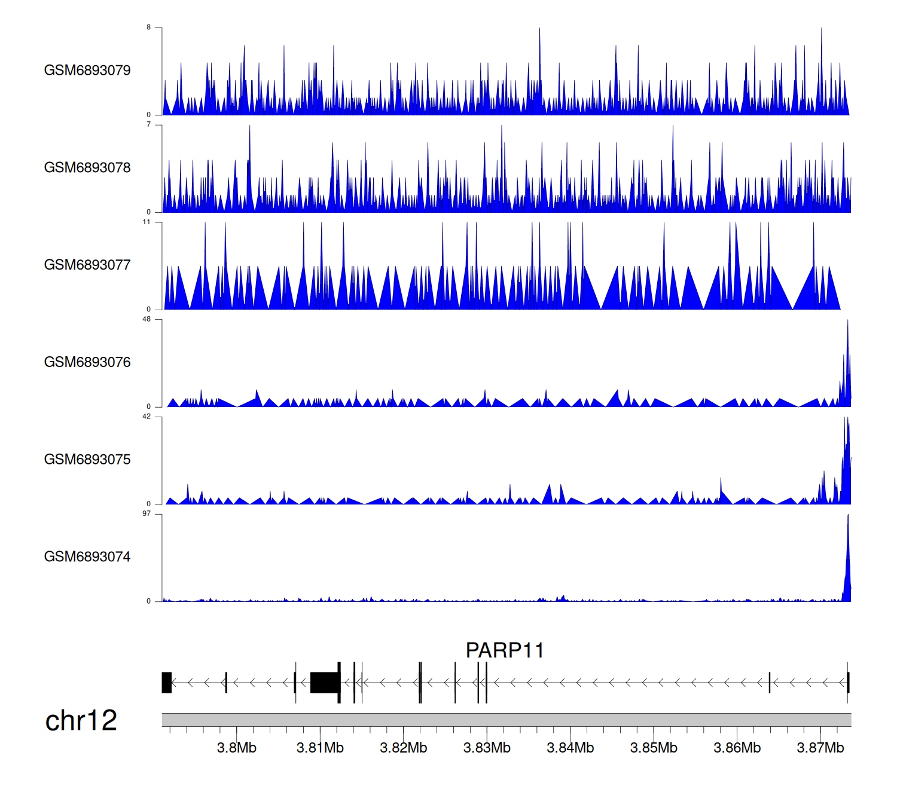Select the y-axis maximum value 48
The height and width of the screenshot is (789, 897).
[x=147, y=319]
